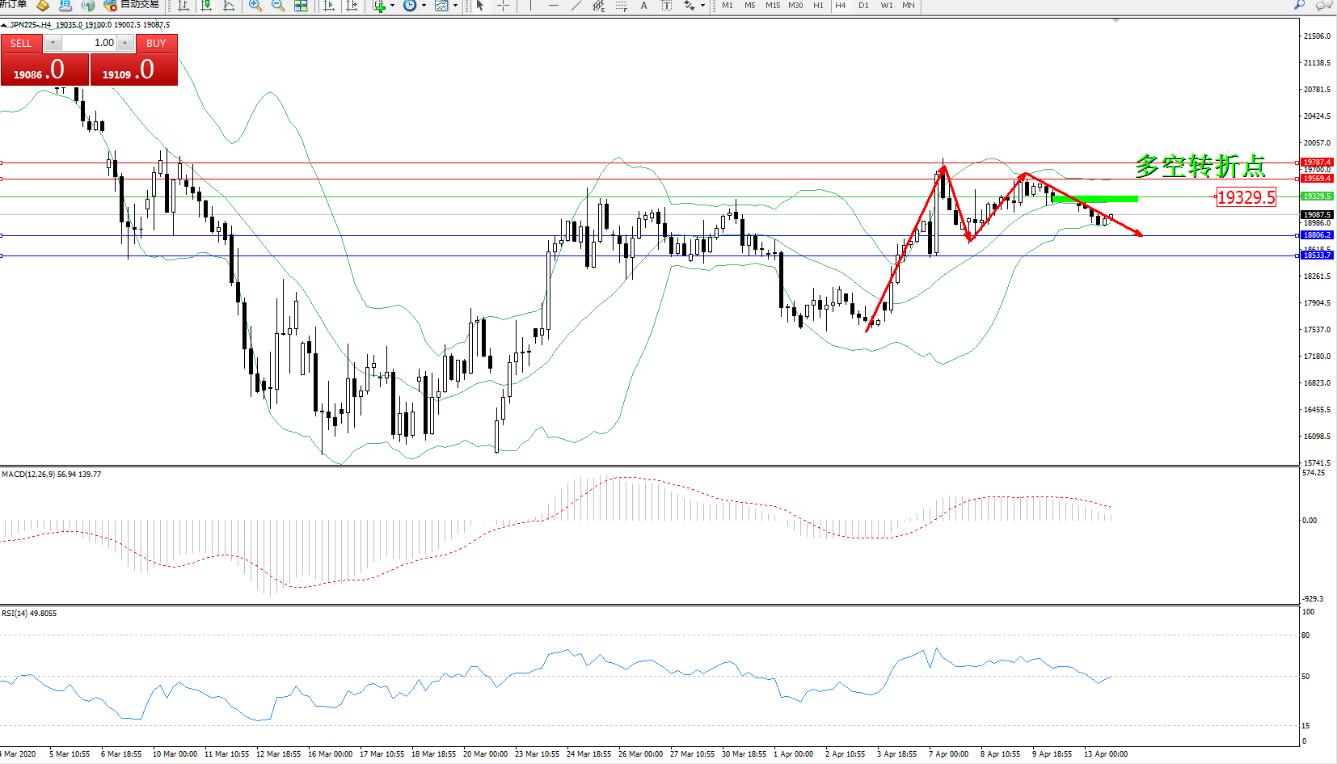1337x764 pixels.
Task: Switch chart to candlestick display
Action: click(206, 6)
